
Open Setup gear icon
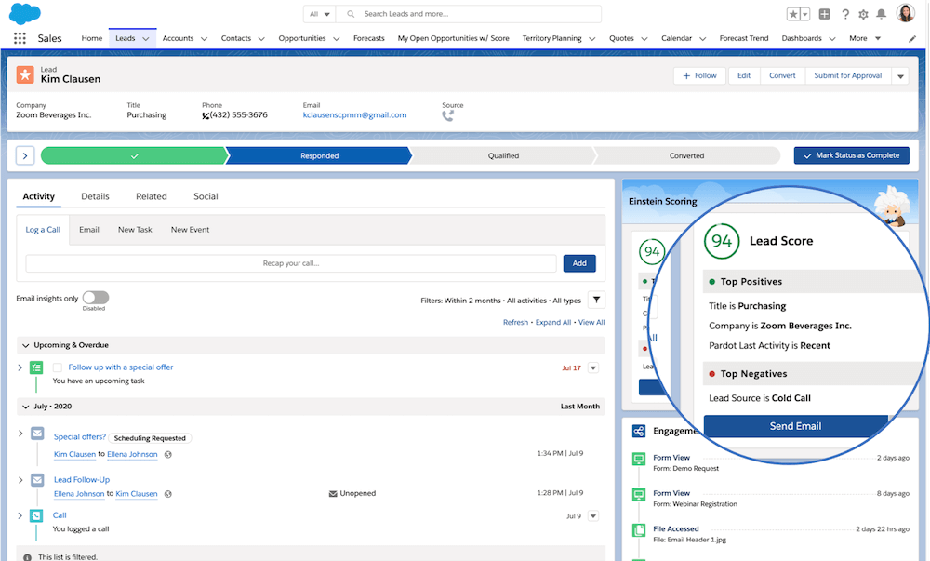pyautogui.click(x=864, y=14)
